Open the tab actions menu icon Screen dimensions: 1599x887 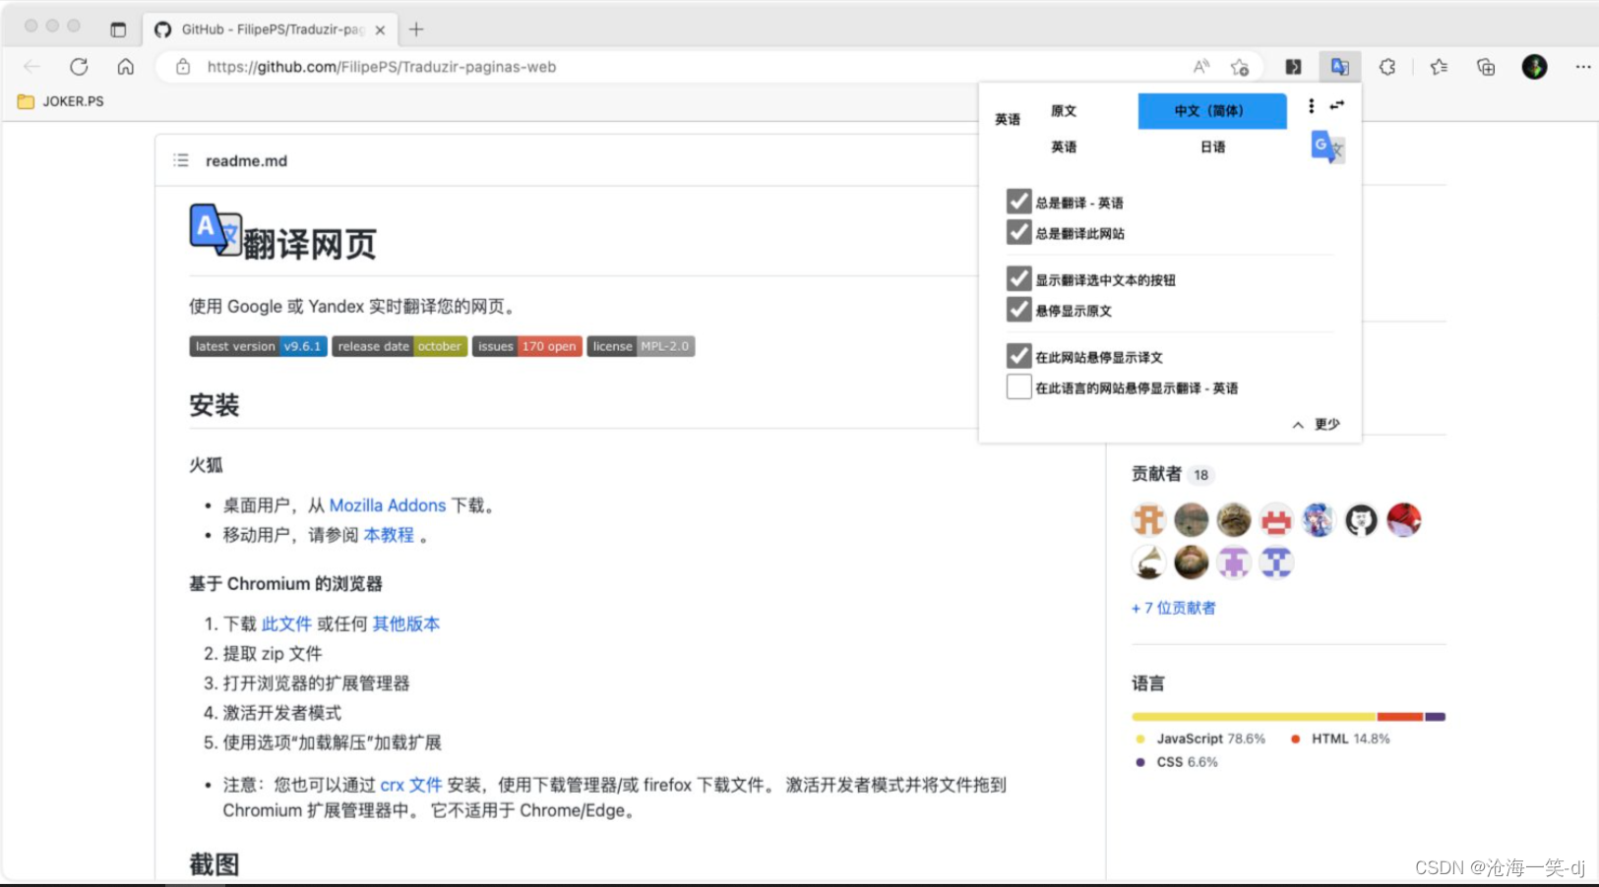coord(118,30)
